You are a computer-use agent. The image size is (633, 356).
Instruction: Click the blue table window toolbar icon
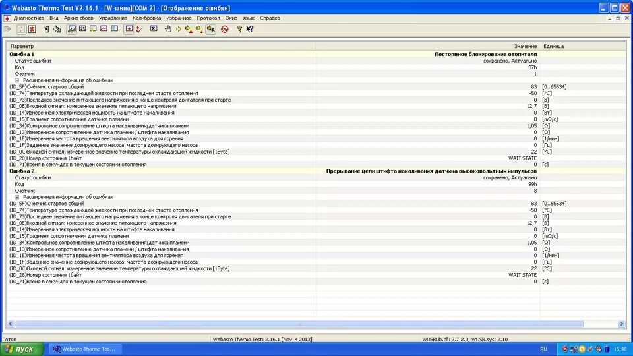click(x=115, y=28)
